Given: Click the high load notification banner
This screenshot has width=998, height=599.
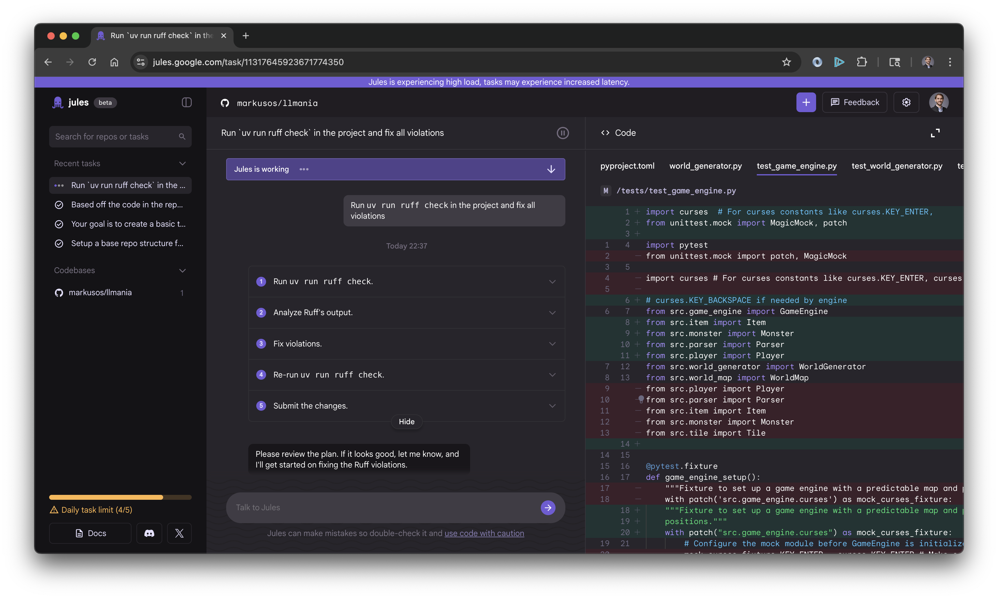Looking at the screenshot, I should (x=499, y=82).
